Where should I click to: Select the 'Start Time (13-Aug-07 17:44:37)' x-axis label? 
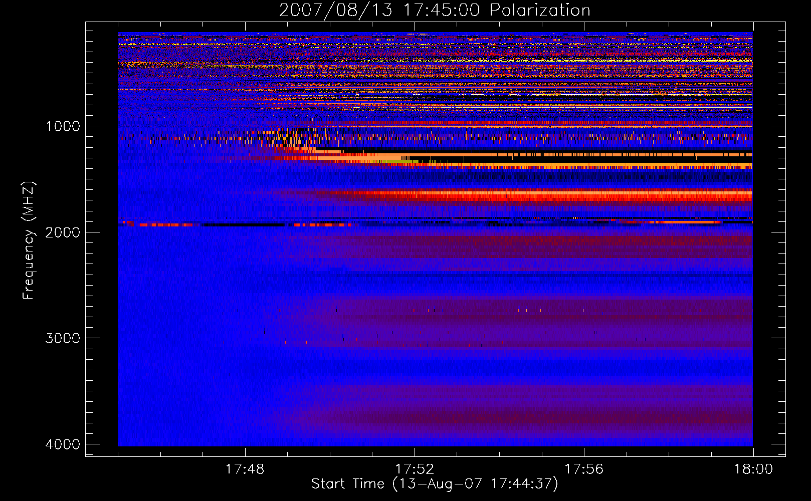435,484
